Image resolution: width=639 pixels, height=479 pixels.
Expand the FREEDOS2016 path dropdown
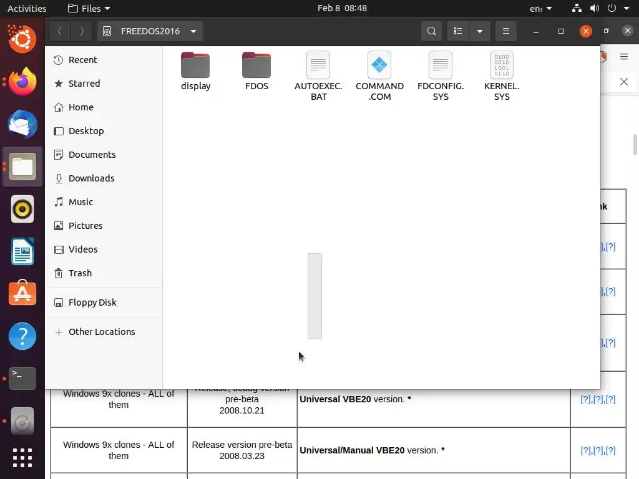pos(193,31)
